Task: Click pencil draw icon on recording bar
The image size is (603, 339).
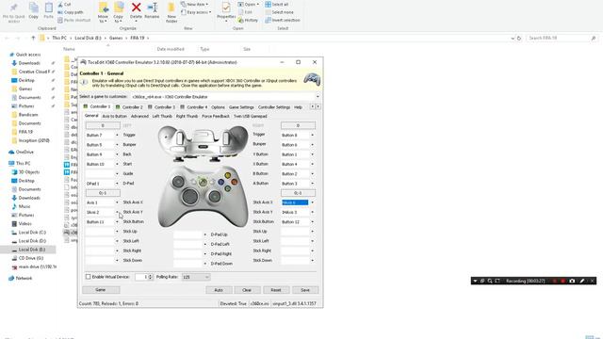Action: pyautogui.click(x=582, y=281)
